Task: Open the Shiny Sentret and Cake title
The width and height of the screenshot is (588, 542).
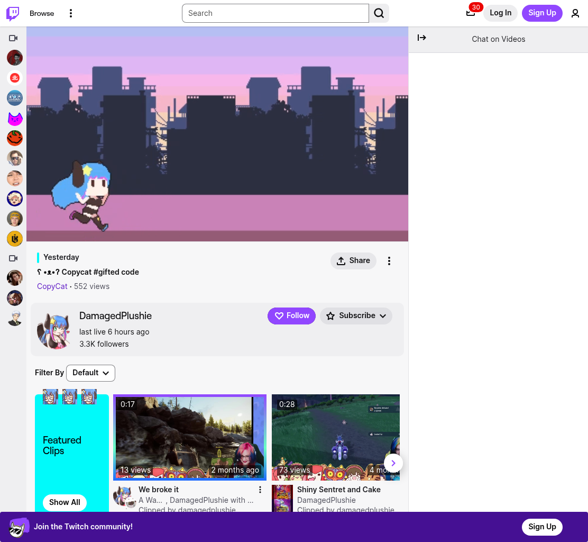Action: click(338, 490)
